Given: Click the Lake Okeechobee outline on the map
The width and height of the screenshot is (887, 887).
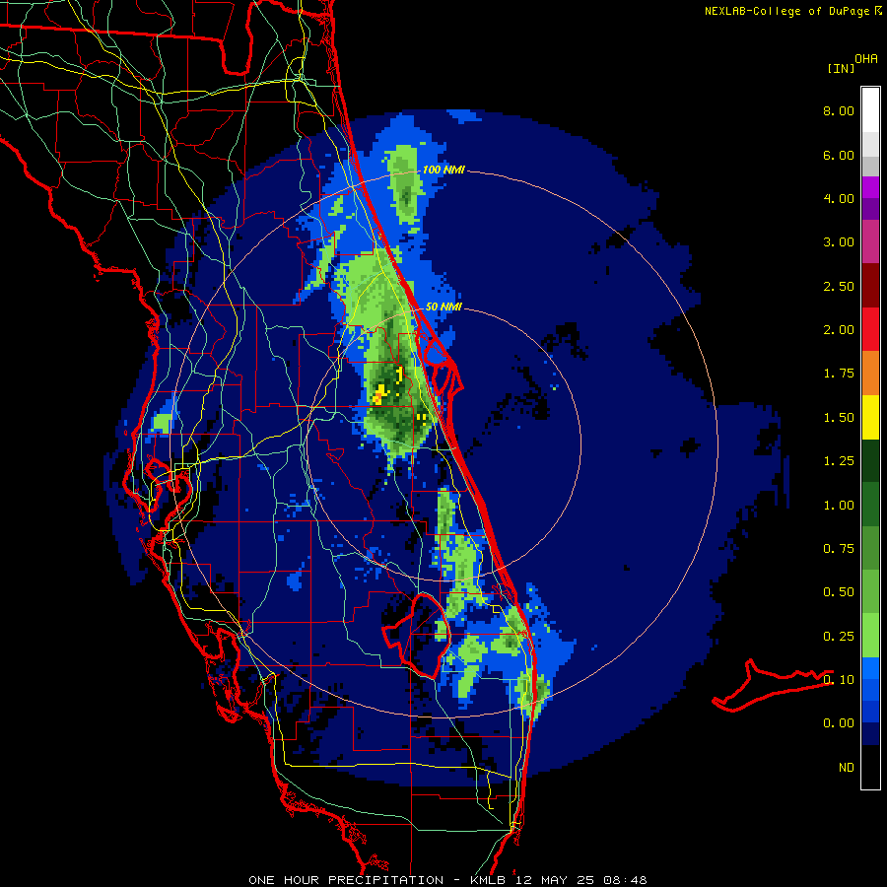Looking at the screenshot, I should (416, 635).
